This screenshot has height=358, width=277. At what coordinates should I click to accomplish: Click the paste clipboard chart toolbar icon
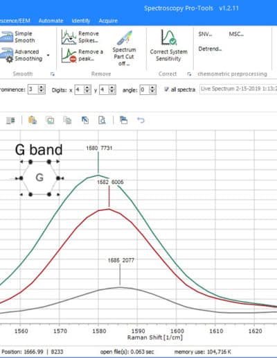pos(33,120)
